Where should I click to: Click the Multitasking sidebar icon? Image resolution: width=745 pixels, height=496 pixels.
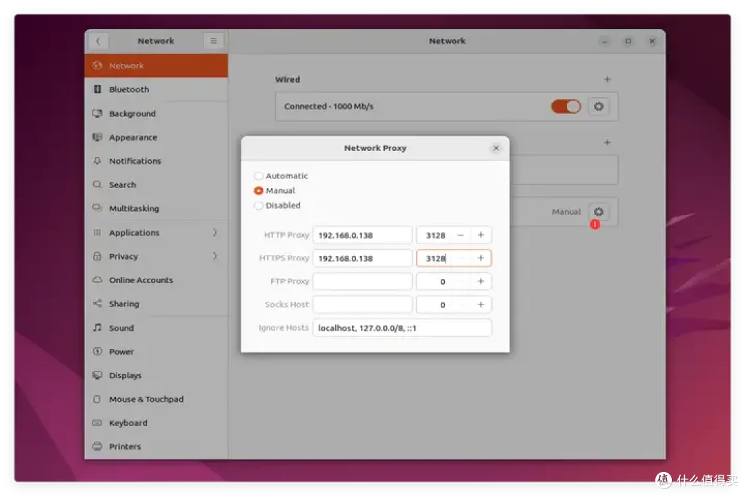pyautogui.click(x=97, y=208)
